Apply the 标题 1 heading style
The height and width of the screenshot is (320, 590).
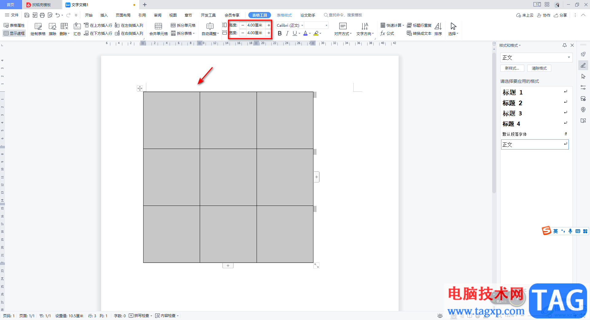point(535,92)
